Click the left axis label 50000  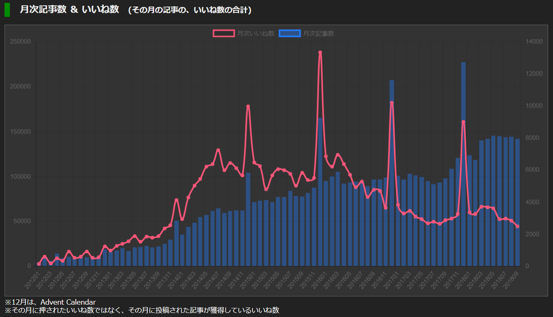[23, 221]
